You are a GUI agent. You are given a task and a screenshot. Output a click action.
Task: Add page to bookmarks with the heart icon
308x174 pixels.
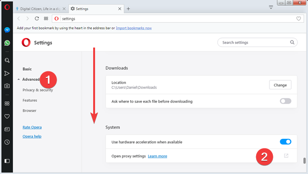(x=298, y=19)
